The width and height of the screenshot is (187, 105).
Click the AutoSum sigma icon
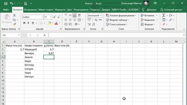[x=164, y=15]
